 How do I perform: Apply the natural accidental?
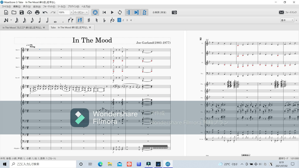pyautogui.click(x=97, y=20)
